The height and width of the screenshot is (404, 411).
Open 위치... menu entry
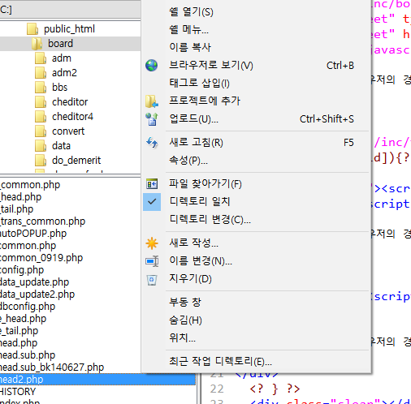[x=182, y=338]
